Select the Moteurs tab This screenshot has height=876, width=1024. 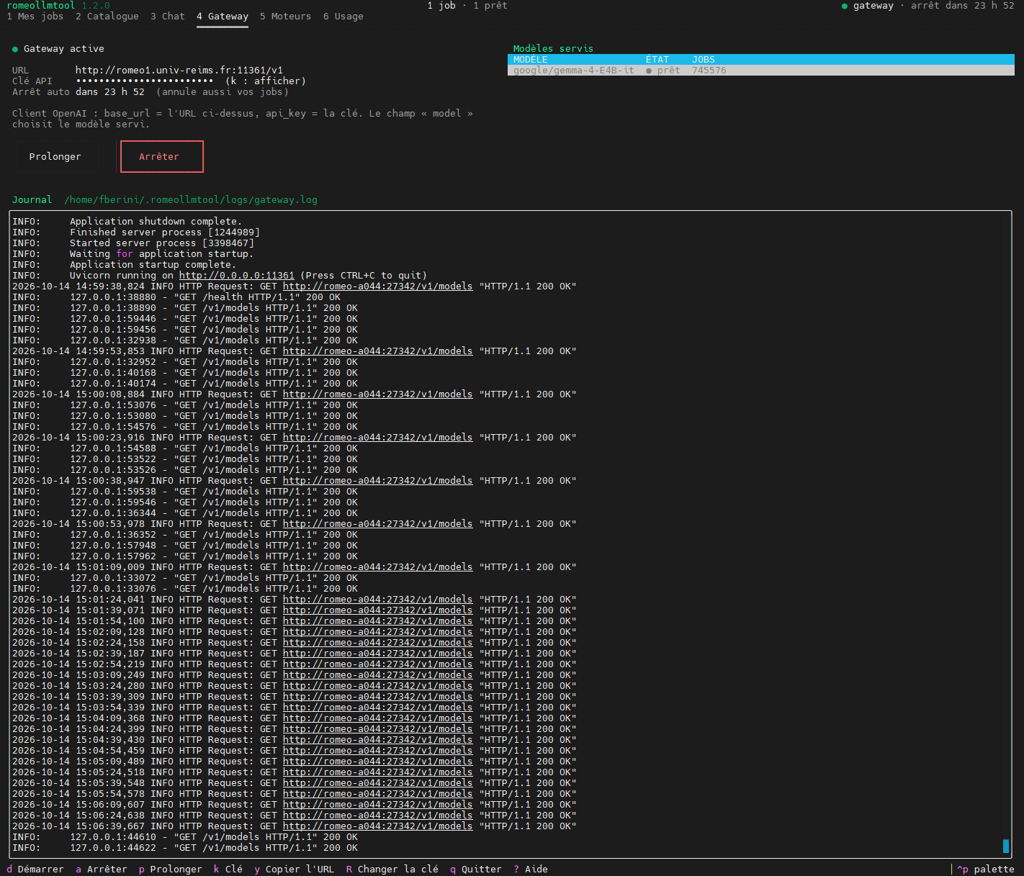coord(285,17)
